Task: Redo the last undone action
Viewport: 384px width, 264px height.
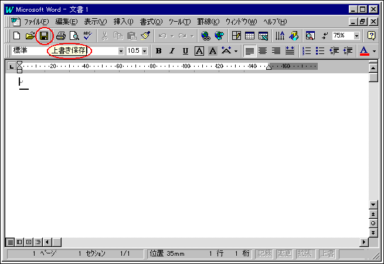Action: tap(182, 36)
